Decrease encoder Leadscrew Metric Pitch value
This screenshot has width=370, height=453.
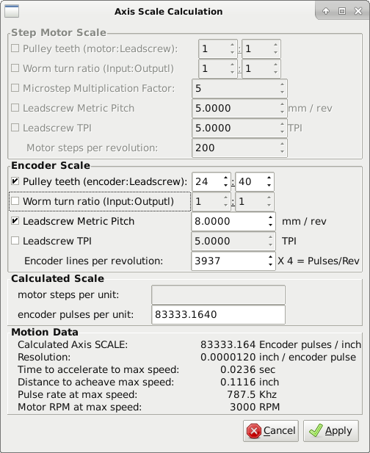(x=270, y=225)
